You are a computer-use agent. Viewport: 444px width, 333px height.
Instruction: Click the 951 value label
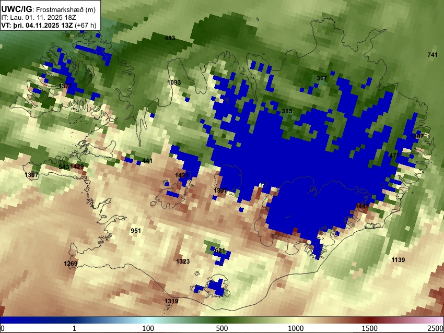136,231
